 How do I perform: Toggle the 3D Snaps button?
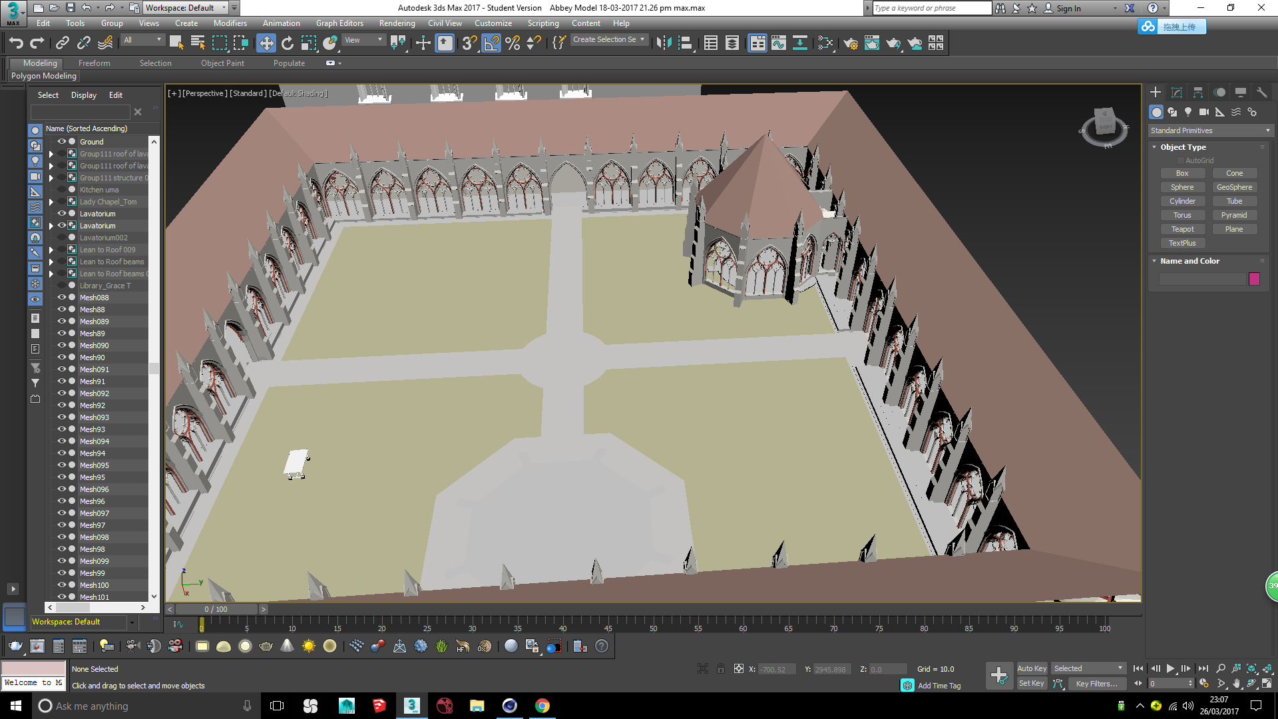(x=469, y=43)
